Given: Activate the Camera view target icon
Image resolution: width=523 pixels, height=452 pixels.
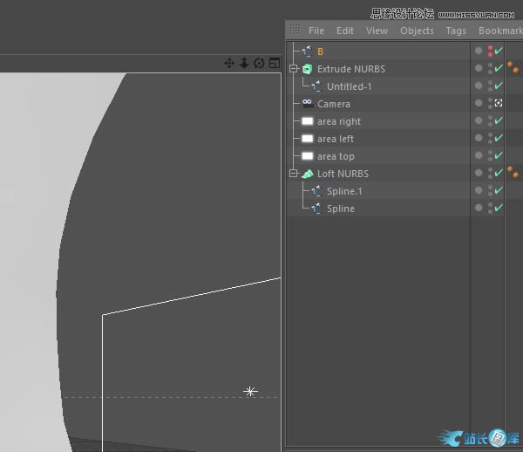Looking at the screenshot, I should [499, 103].
